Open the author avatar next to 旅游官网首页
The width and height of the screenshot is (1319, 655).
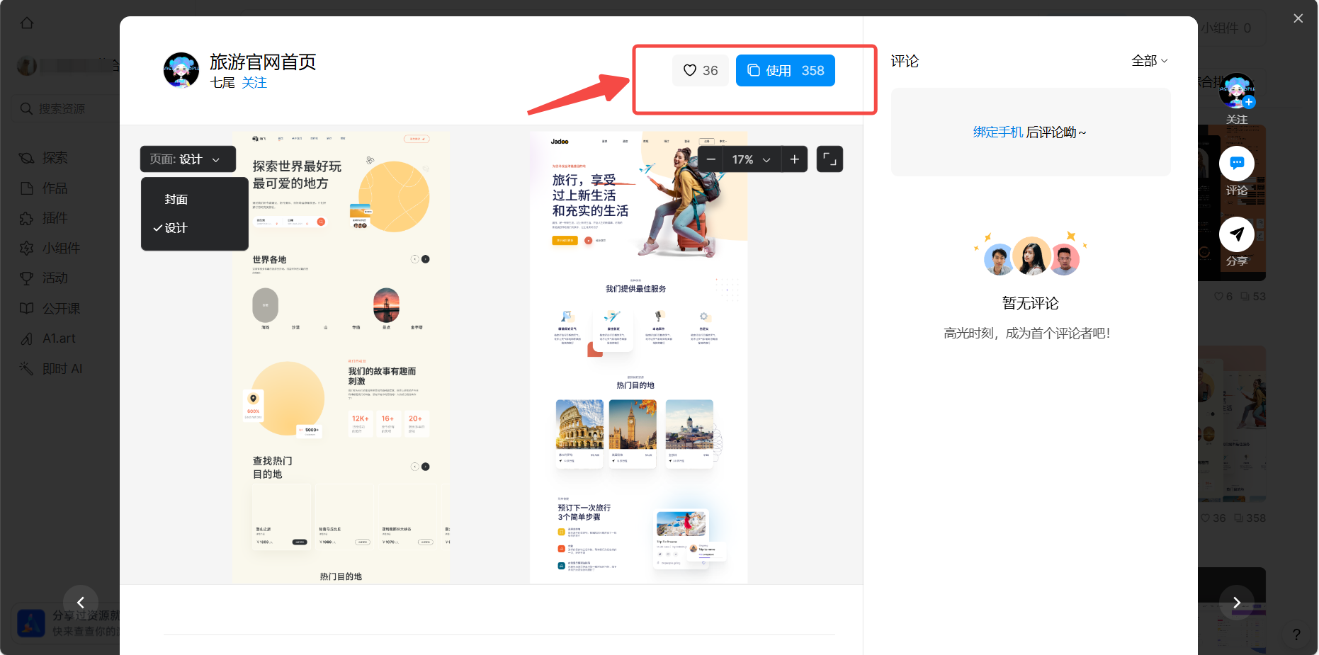click(x=181, y=69)
